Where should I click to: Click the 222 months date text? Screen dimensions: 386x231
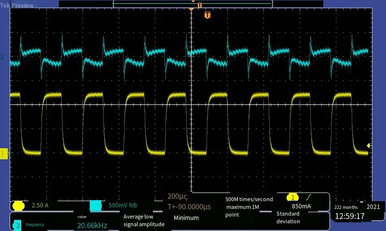346,207
